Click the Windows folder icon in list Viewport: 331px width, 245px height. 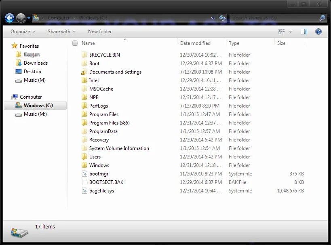click(84, 165)
